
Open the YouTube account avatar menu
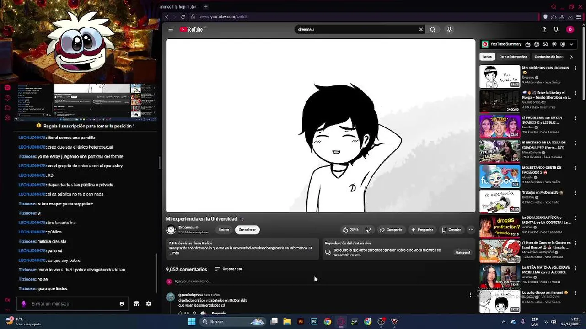(570, 29)
